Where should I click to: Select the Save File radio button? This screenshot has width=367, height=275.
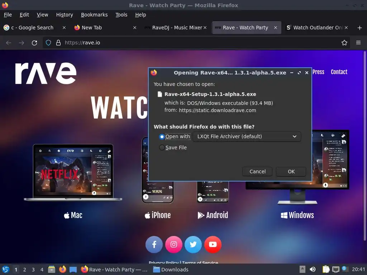162,148
